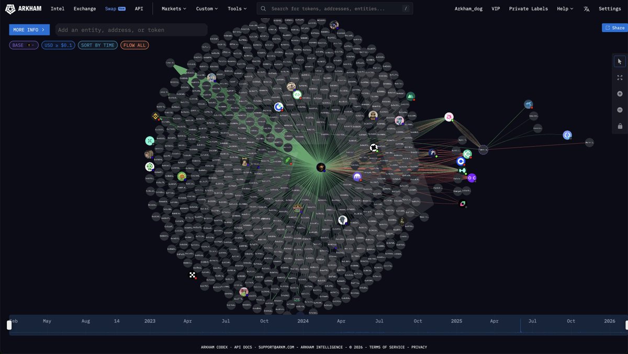Select the hub node linking Uniswap
The image size is (628, 354).
click(x=483, y=150)
